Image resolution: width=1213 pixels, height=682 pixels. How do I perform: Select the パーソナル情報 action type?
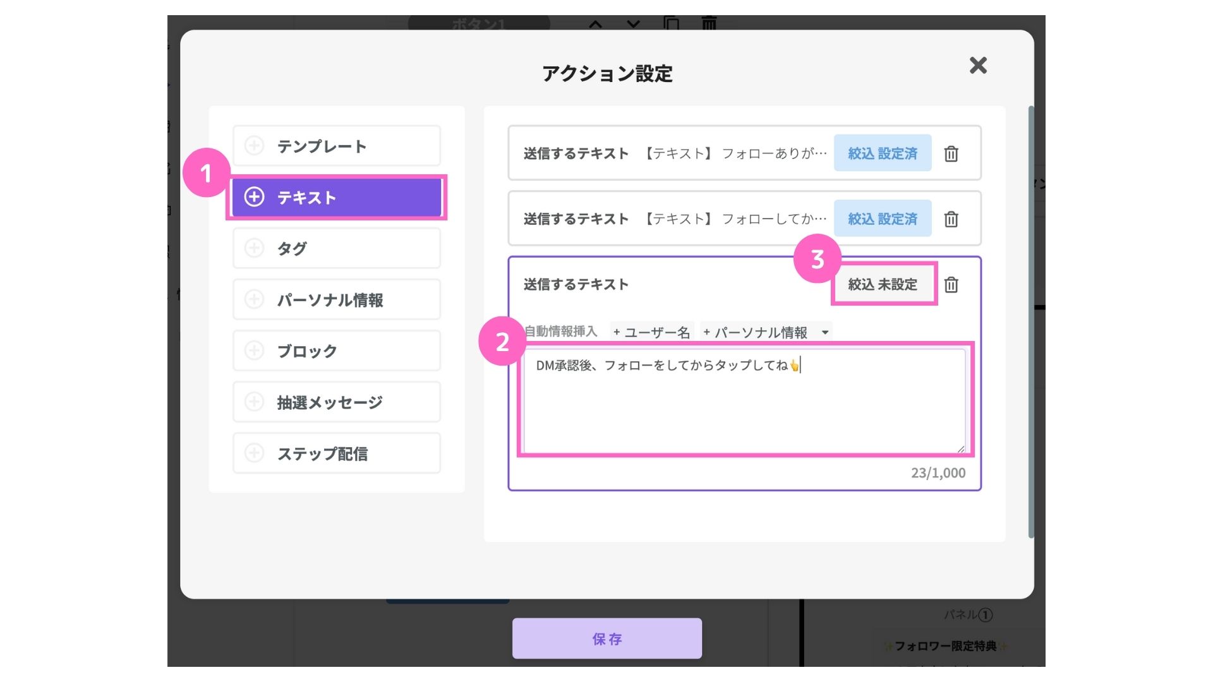pos(336,299)
